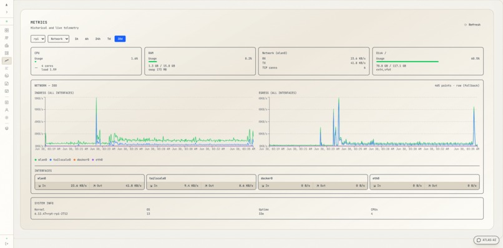The image size is (503, 248).
Task: Open the rpi host dropdown
Action: click(x=38, y=39)
